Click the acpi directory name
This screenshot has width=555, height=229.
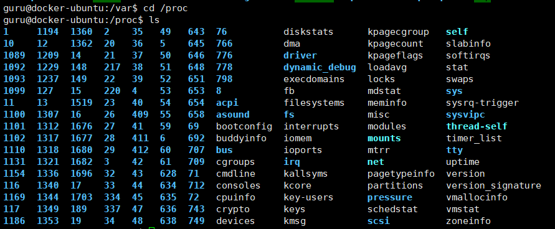(227, 103)
